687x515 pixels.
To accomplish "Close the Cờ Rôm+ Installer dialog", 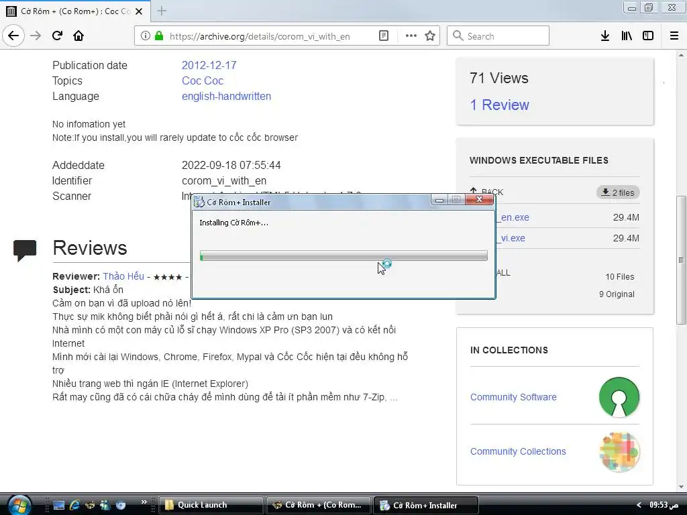I will pyautogui.click(x=479, y=200).
